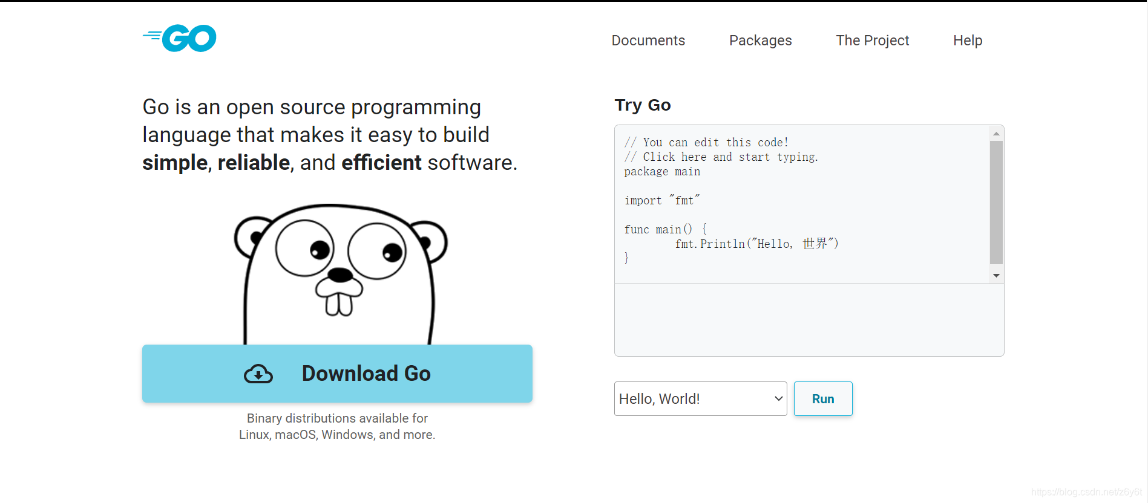The image size is (1148, 503).
Task: Click the "Binary distributions available for" text
Action: coord(337,418)
